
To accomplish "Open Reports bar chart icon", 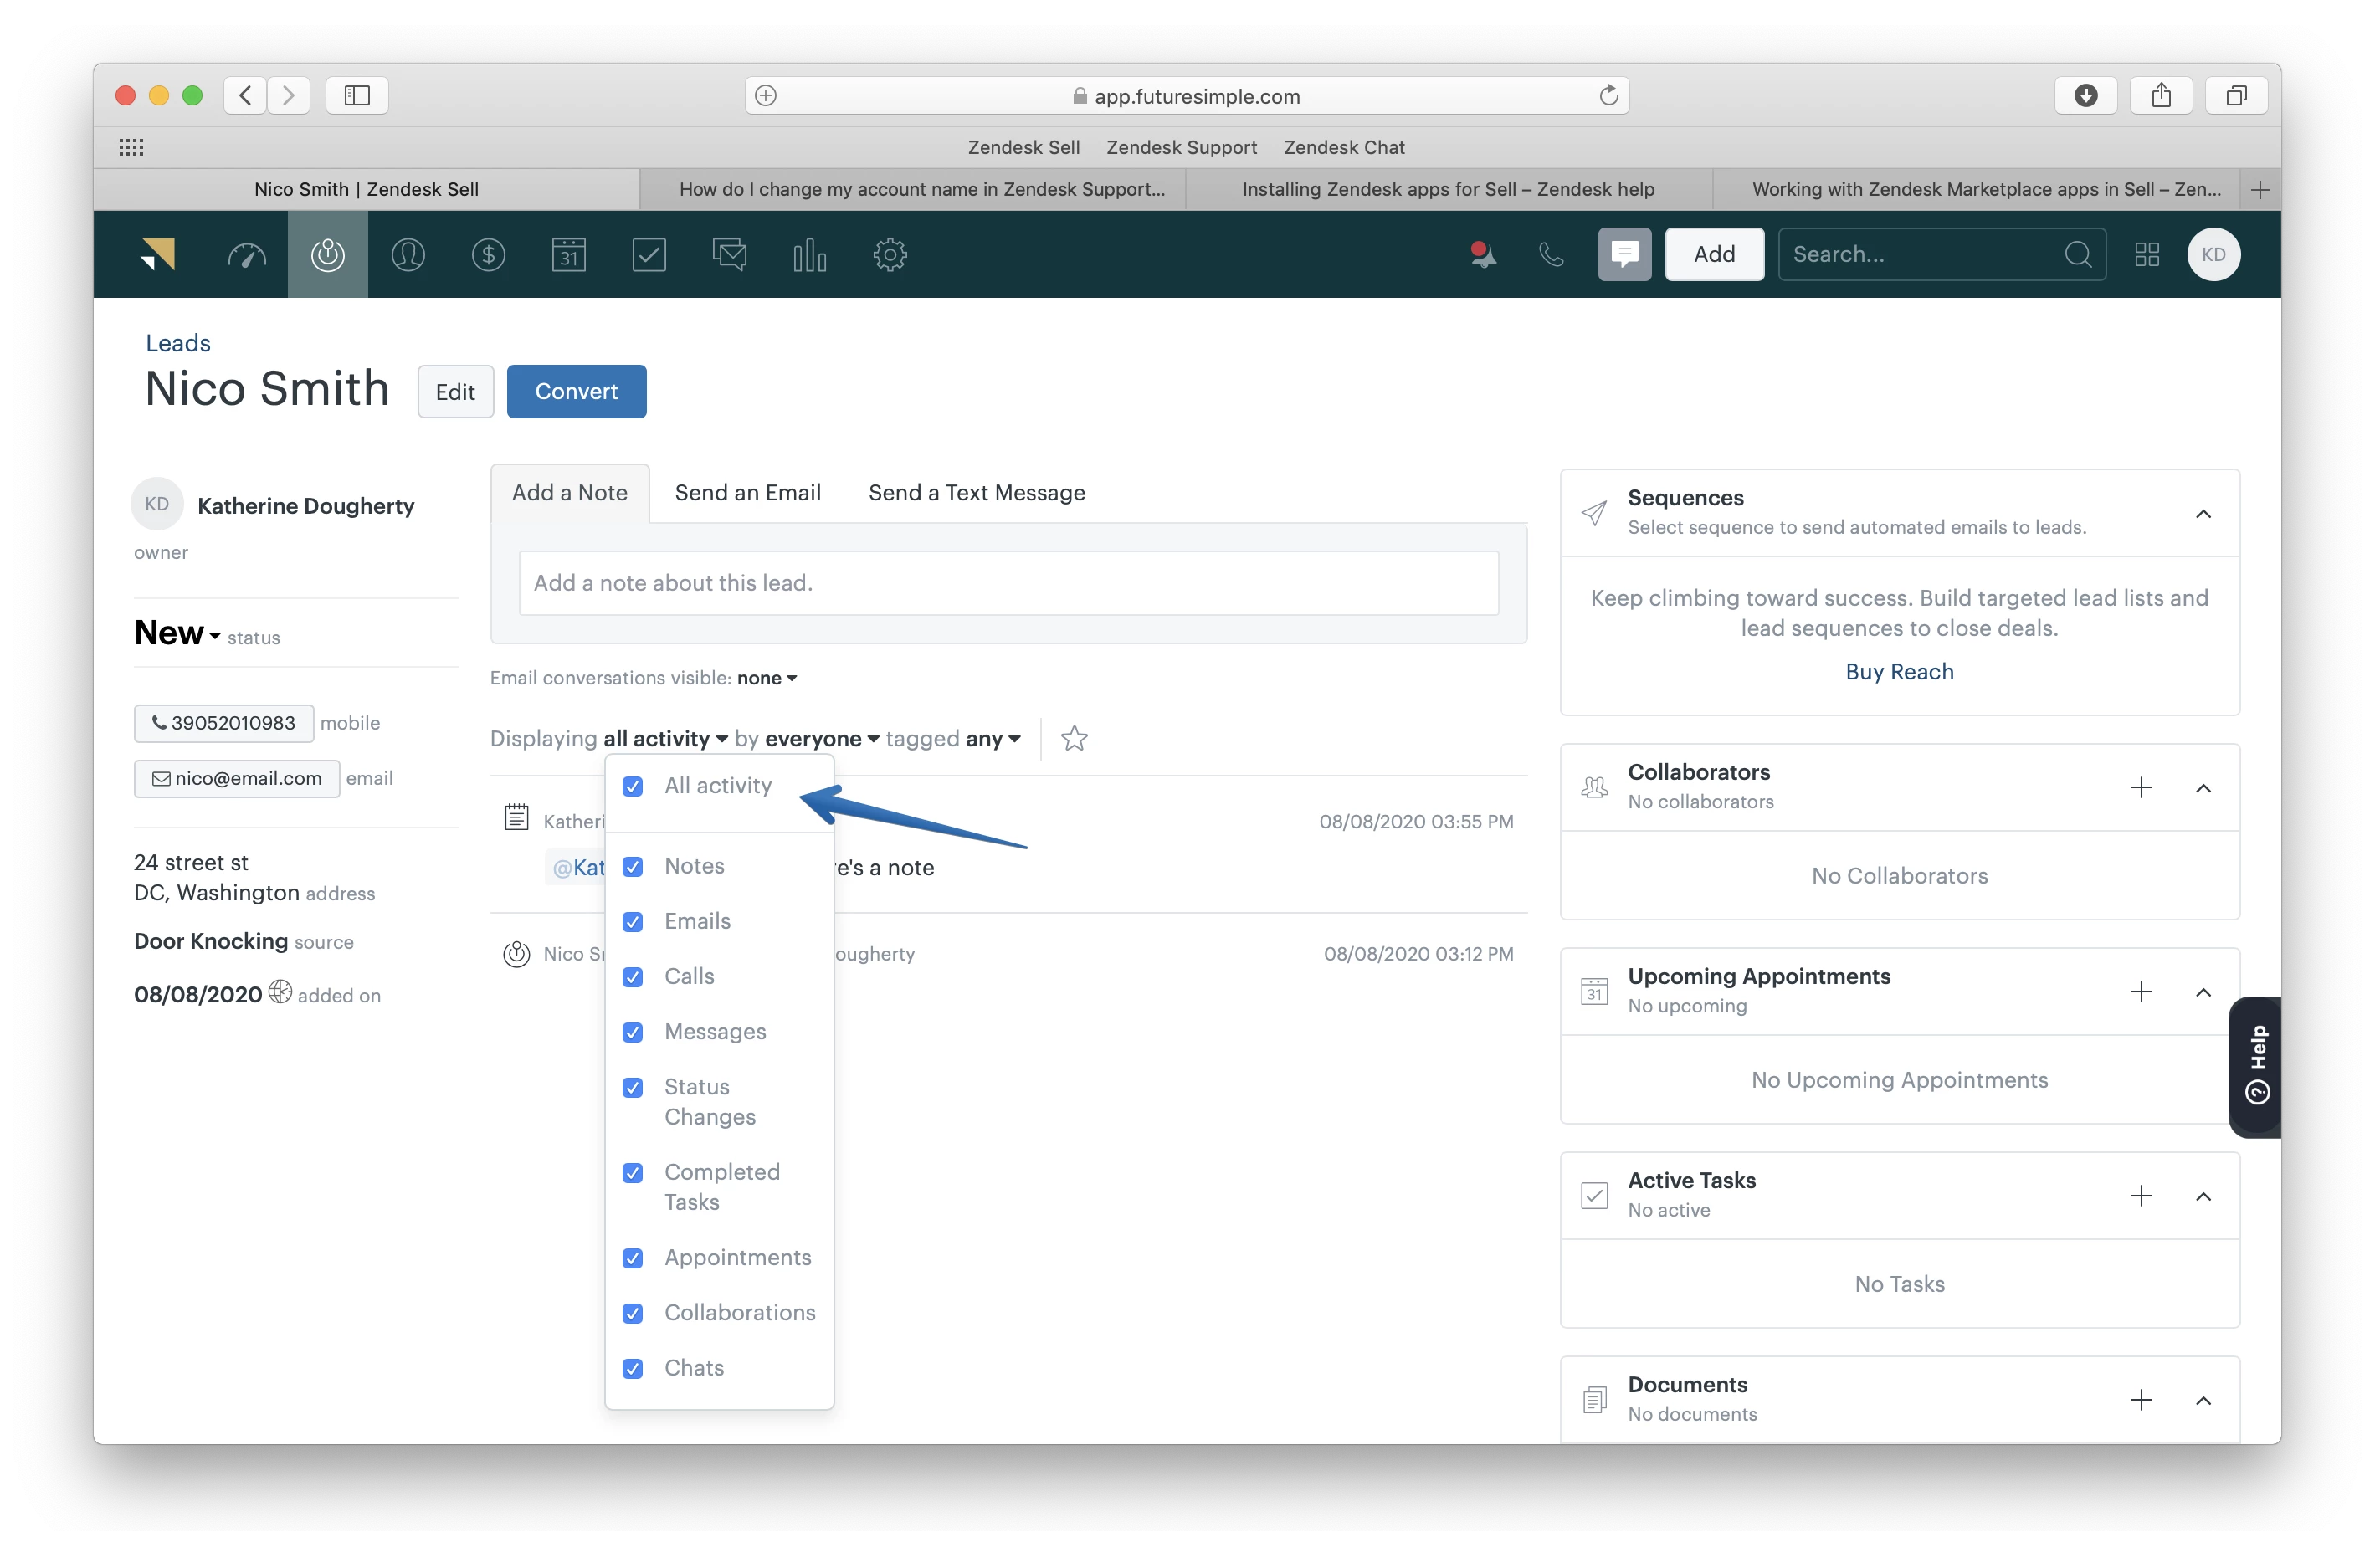I will pyautogui.click(x=809, y=255).
